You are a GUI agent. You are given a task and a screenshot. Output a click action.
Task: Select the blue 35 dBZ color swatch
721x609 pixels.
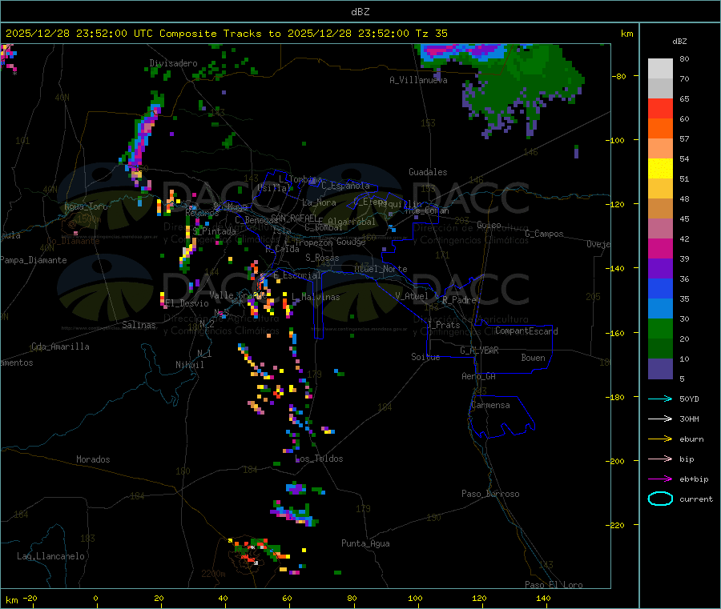(660, 288)
